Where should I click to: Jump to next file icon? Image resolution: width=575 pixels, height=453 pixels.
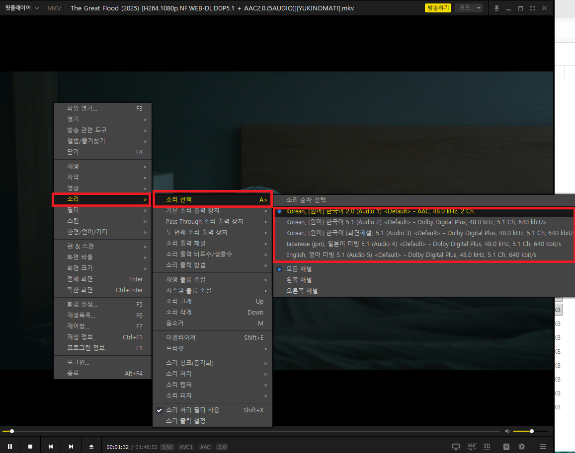(x=71, y=447)
